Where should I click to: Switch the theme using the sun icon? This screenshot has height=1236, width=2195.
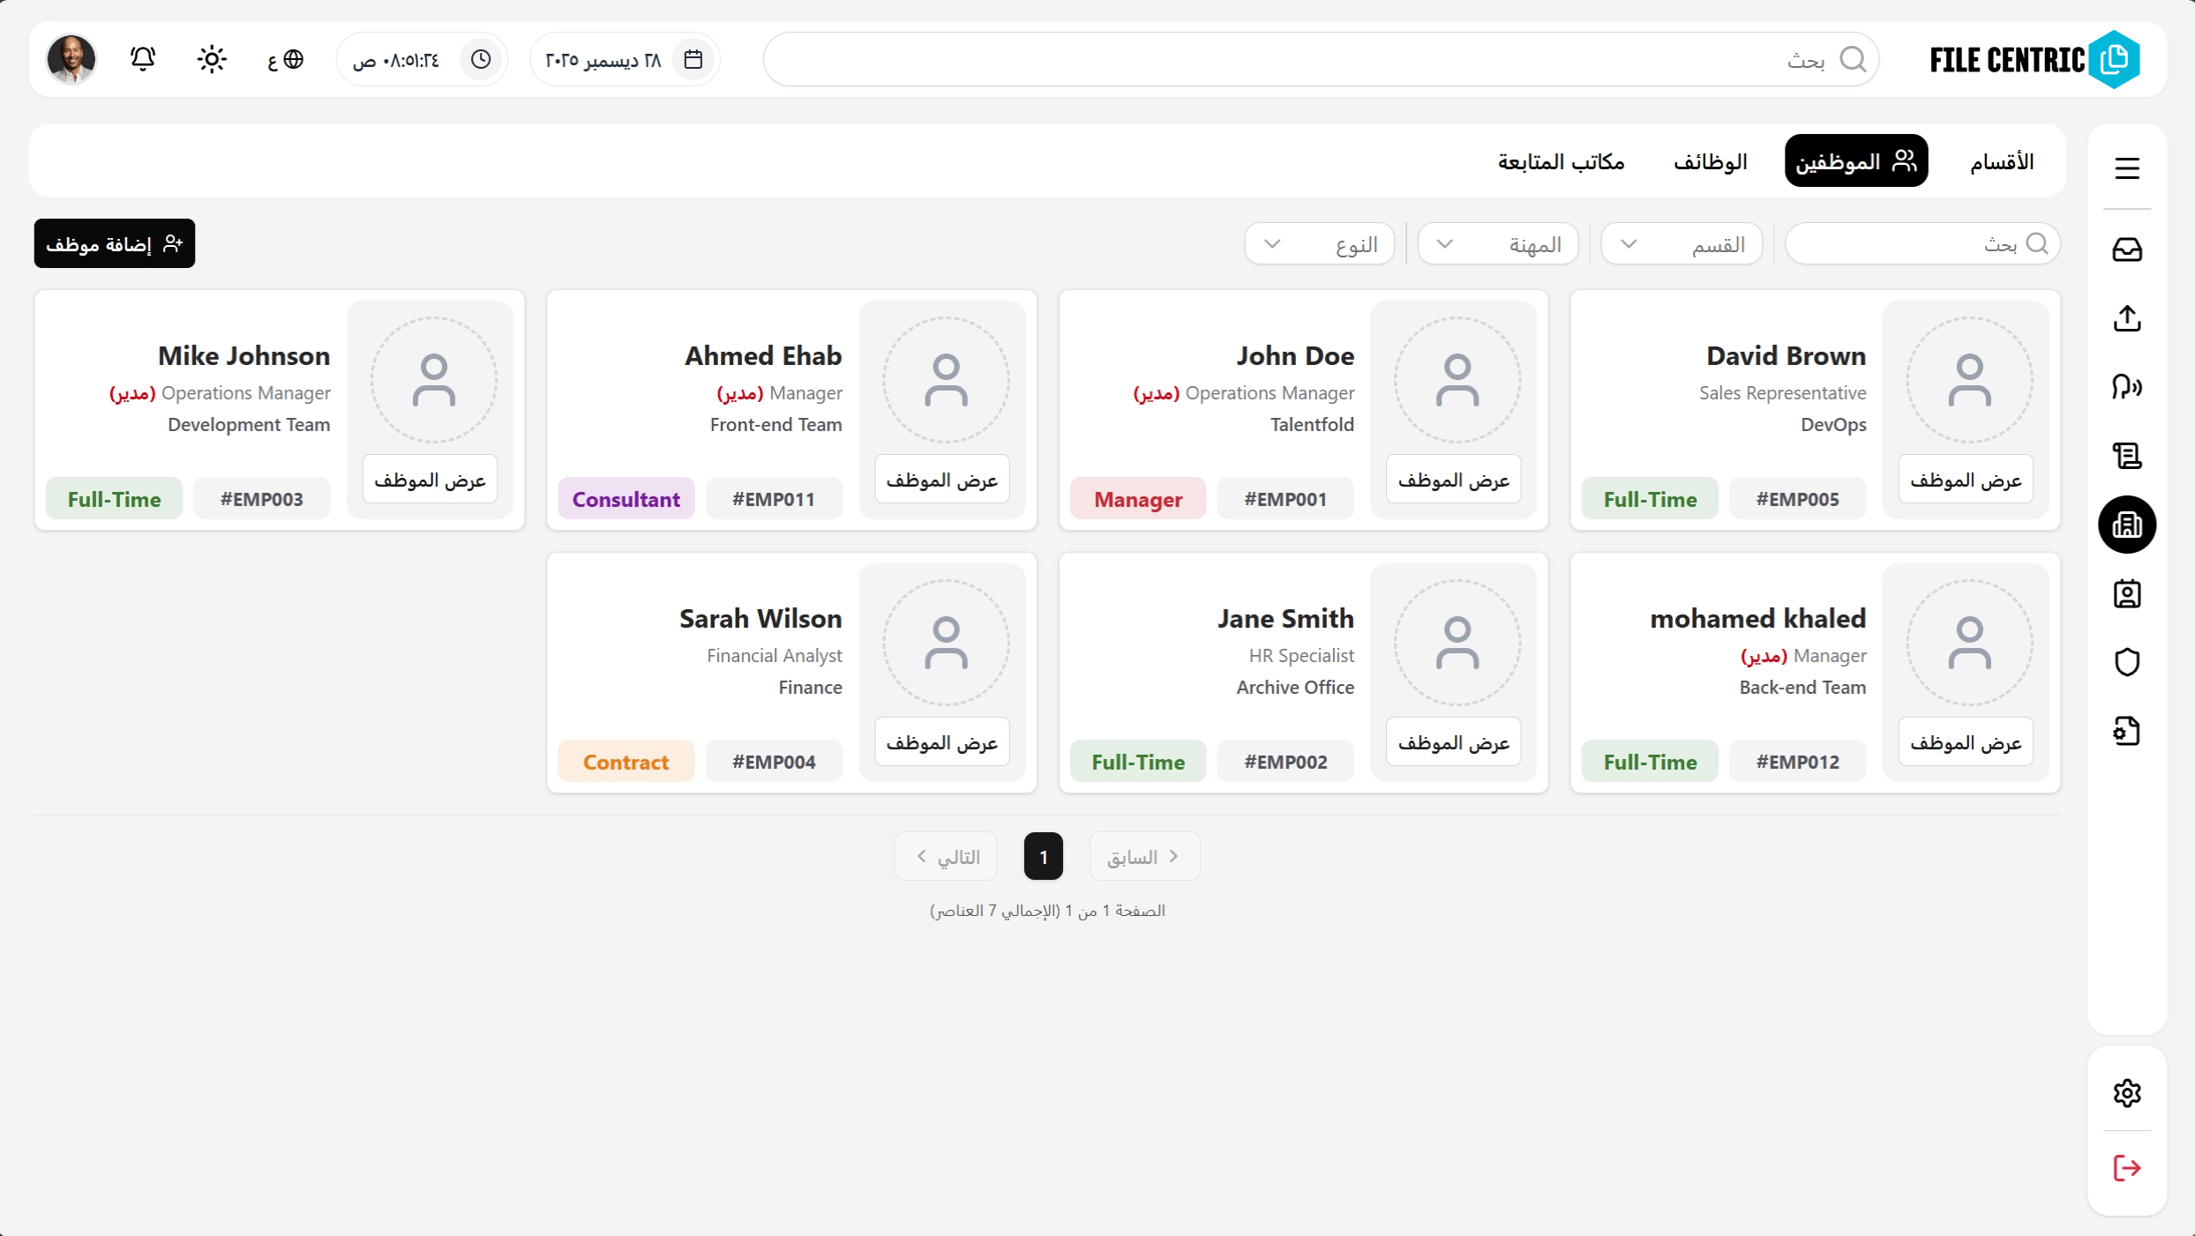click(x=212, y=58)
